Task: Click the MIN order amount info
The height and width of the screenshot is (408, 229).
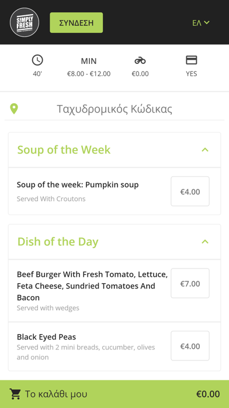Action: coord(89,67)
